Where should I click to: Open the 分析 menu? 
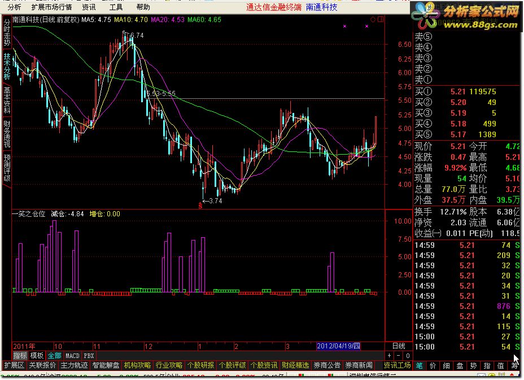point(14,7)
